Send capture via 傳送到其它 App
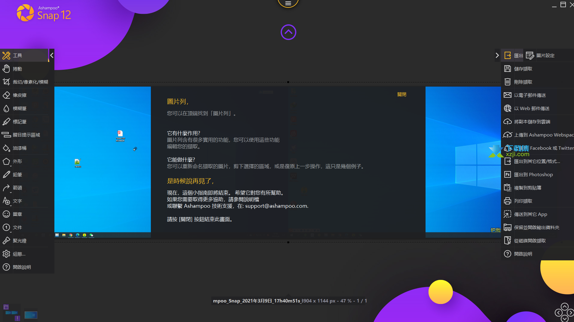Screen dimensions: 574x322 coord(538,214)
